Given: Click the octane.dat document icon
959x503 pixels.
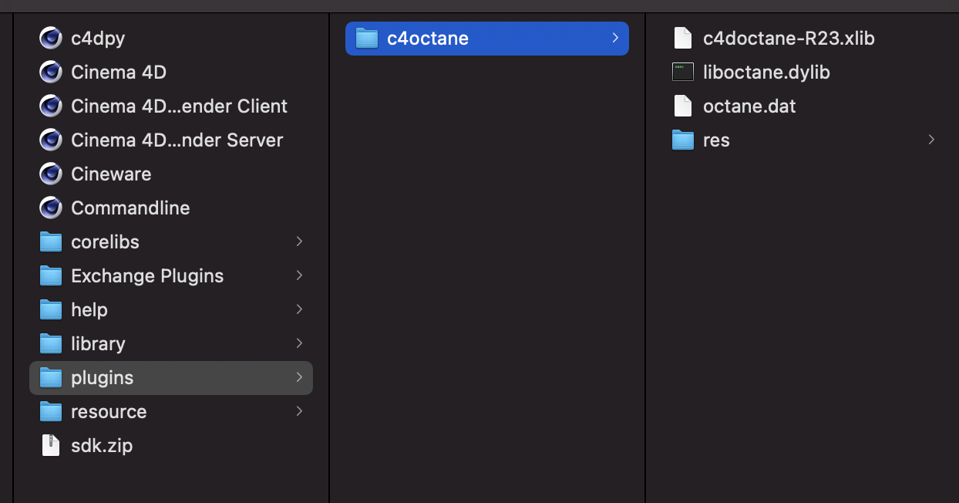Looking at the screenshot, I should coord(683,106).
